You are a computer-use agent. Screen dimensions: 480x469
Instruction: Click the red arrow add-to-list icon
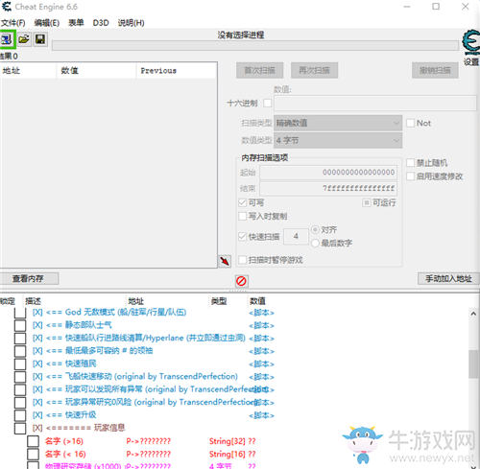[x=225, y=261]
